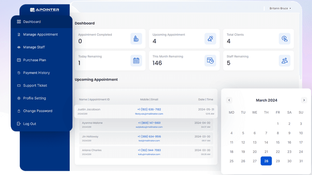Screen dimensions: 312x175
Task: Select Jin Holloway appointment name
Action: 90,136
